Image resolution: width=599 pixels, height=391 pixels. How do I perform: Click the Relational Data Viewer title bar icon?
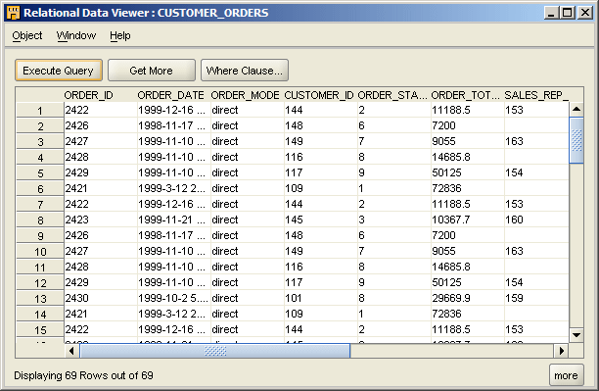[13, 13]
